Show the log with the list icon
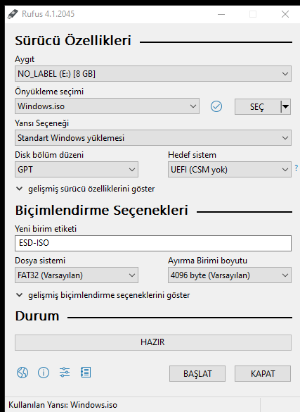Viewport: 300px width, 412px height. [x=86, y=373]
